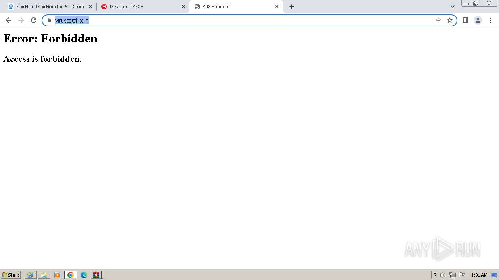Click the Error: Forbidden heading
This screenshot has height=280, width=499.
tap(50, 38)
